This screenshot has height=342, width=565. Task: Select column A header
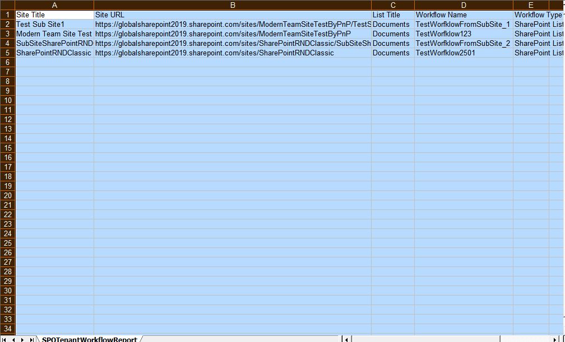tap(54, 5)
